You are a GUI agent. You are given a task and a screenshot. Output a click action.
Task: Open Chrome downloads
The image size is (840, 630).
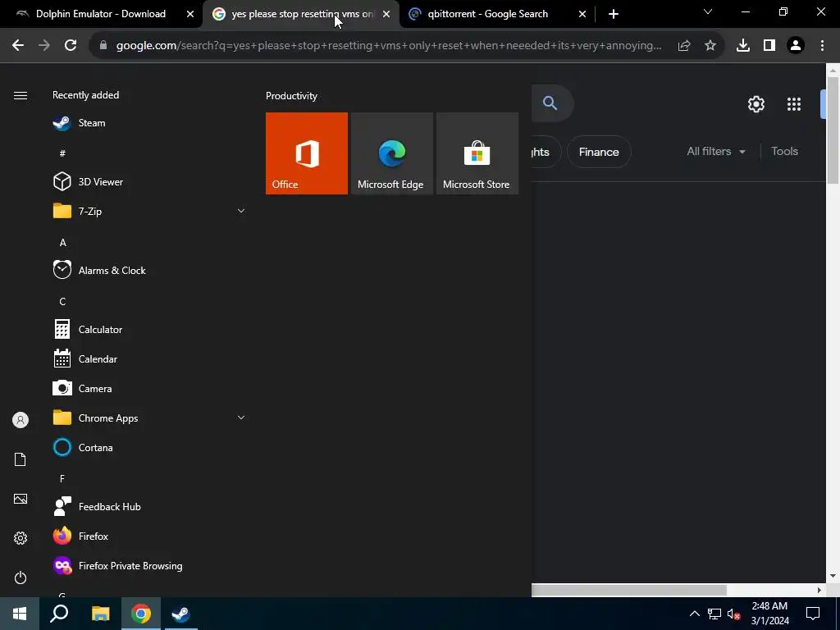743,46
